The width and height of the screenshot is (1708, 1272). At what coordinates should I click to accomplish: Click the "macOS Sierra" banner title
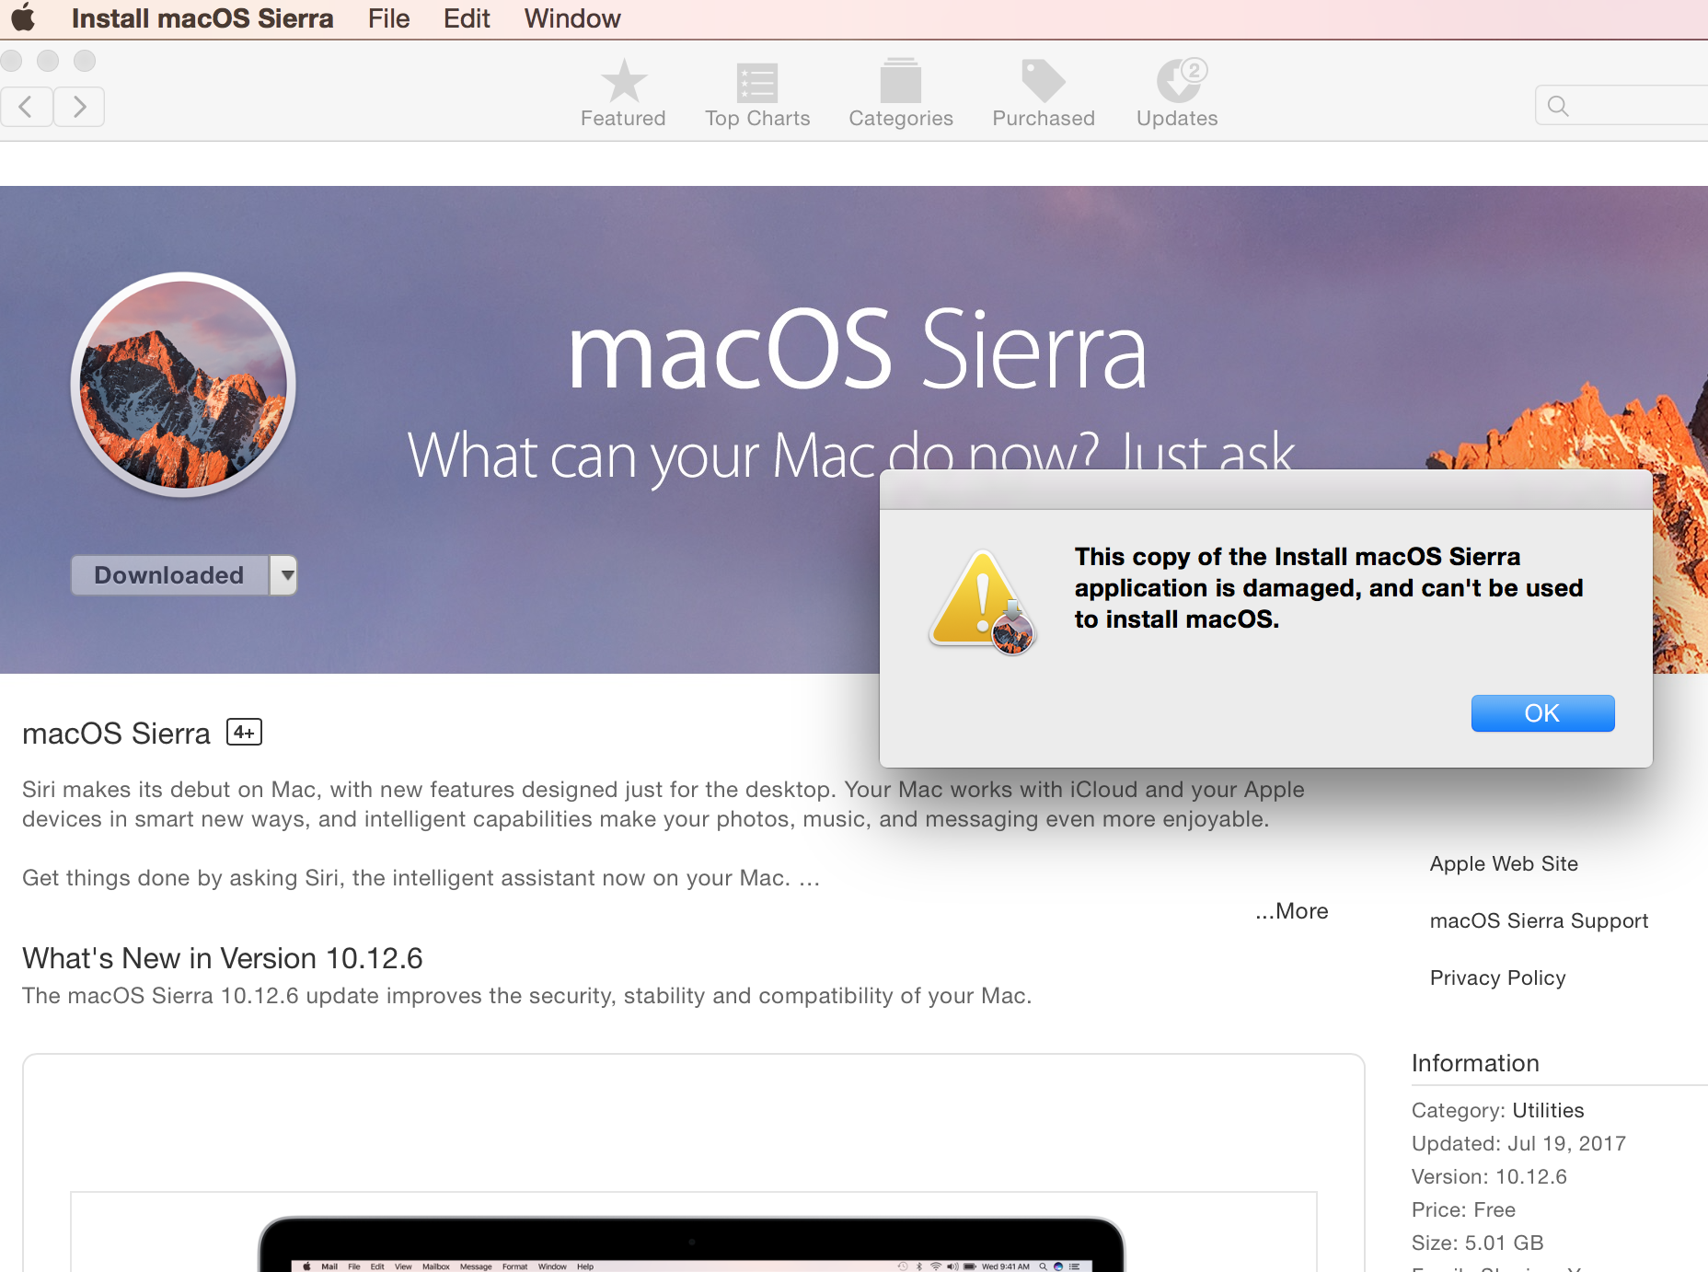[857, 351]
